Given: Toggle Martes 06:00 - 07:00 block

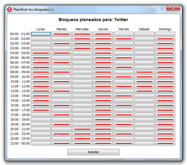Looking at the screenshot, I should [62, 62].
